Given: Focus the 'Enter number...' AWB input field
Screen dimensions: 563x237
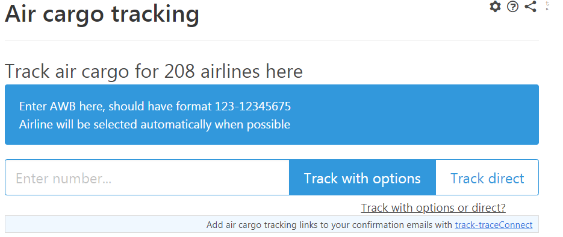Looking at the screenshot, I should [x=147, y=177].
